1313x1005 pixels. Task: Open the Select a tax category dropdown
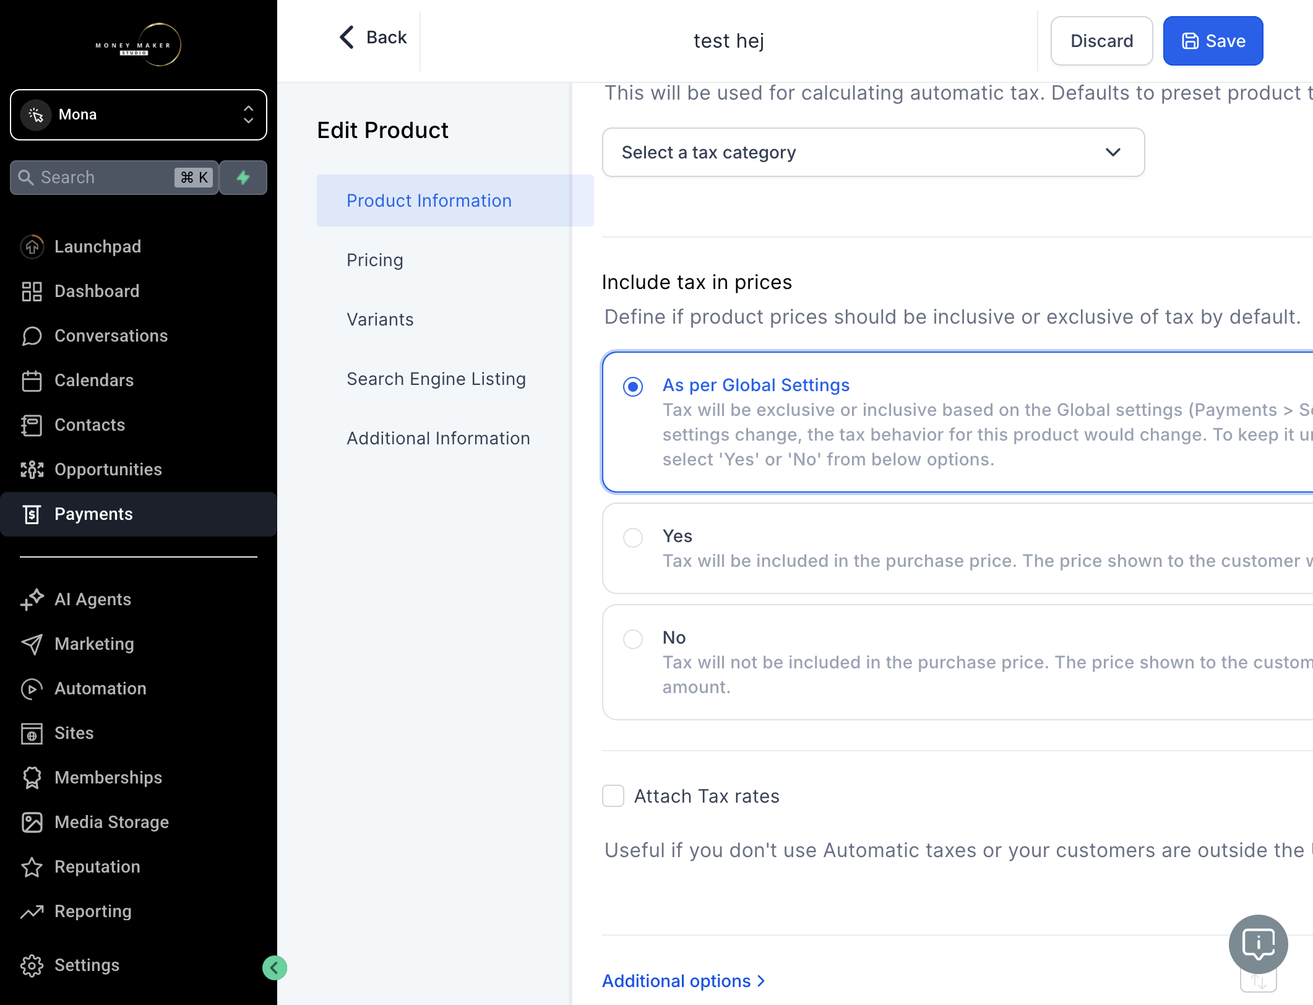pos(873,152)
